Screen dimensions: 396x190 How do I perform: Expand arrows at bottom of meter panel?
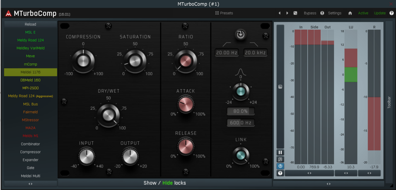329,184
